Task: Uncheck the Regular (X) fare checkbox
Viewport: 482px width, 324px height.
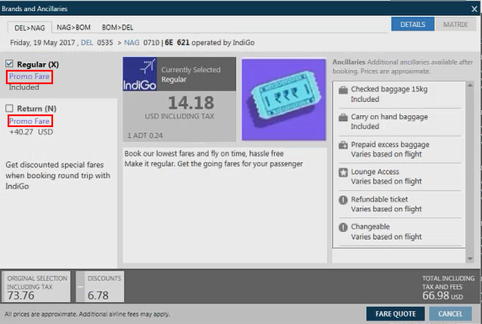Action: click(x=9, y=64)
